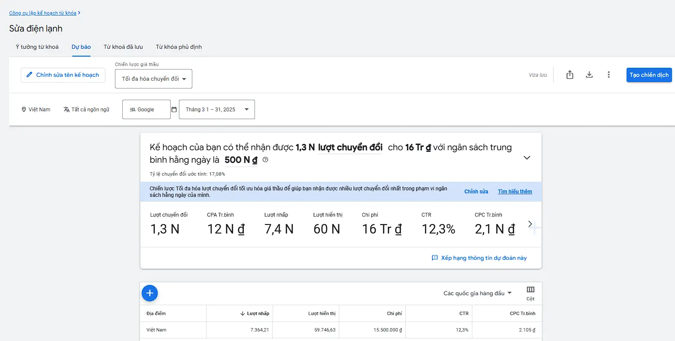Click the CPC Tr.bình table column header
675x341 pixels.
522,314
